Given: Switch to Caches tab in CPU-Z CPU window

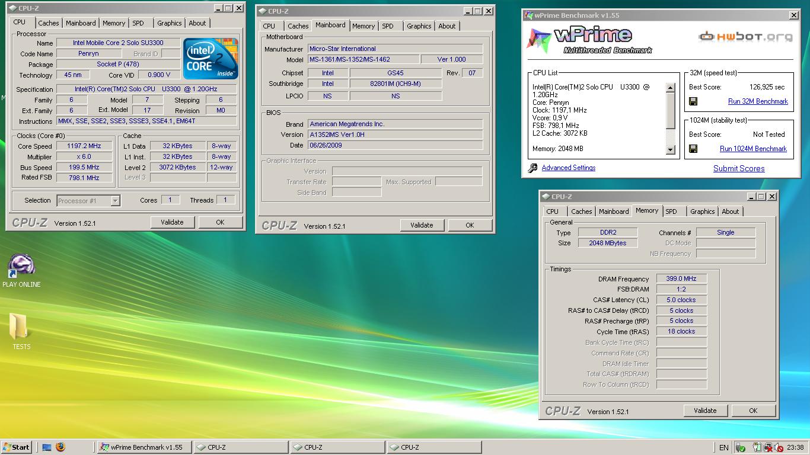Looking at the screenshot, I should click(x=48, y=23).
